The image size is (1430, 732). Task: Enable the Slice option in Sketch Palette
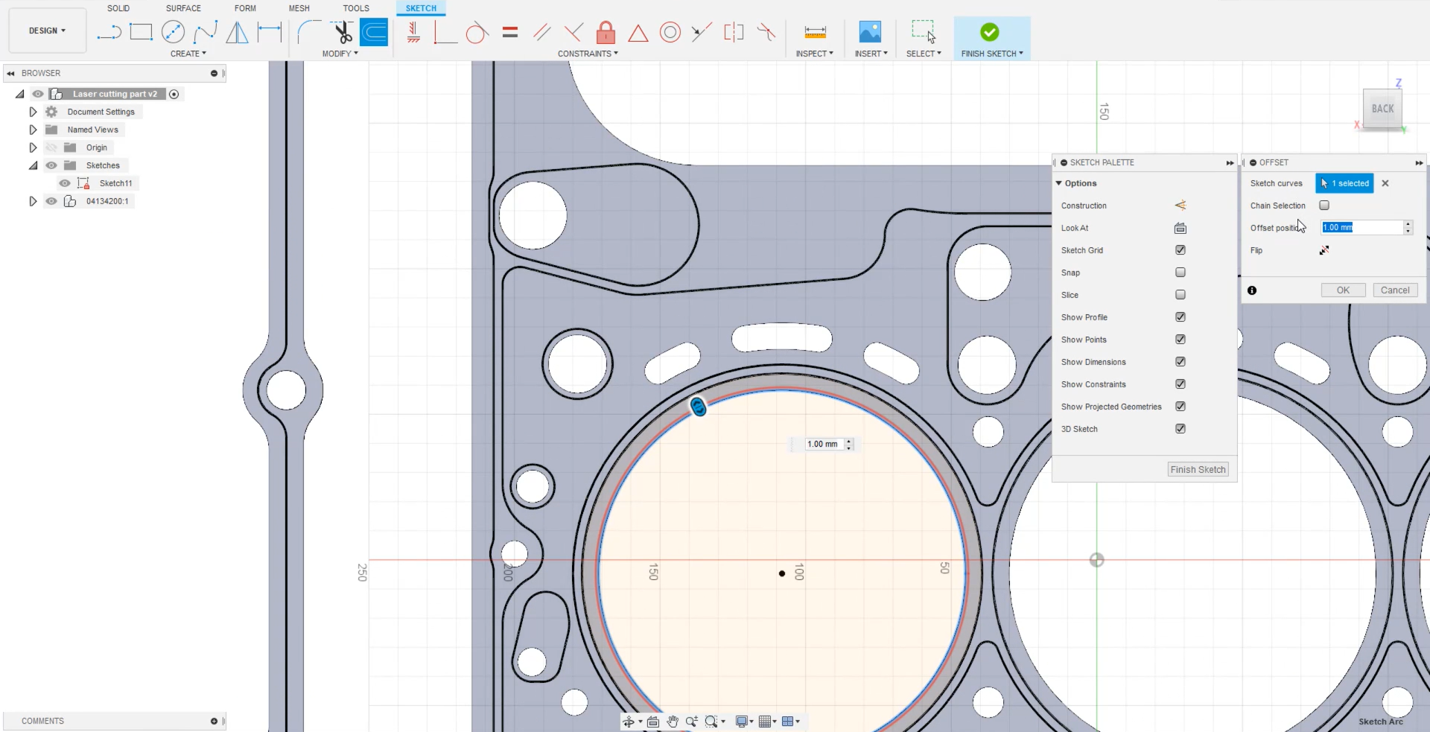click(x=1180, y=294)
